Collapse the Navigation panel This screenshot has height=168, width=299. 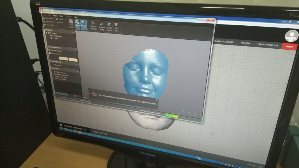[x=73, y=32]
